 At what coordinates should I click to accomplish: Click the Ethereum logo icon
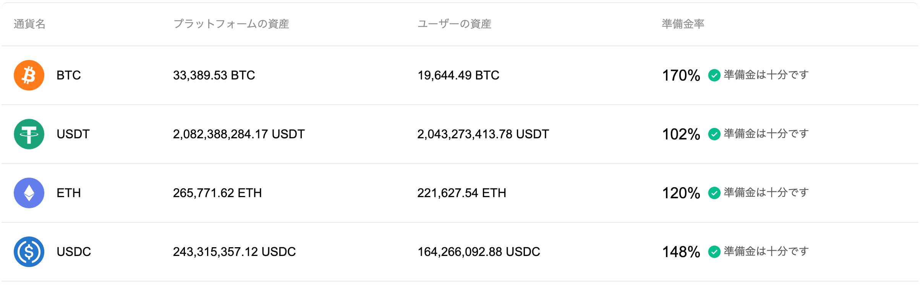coord(29,193)
